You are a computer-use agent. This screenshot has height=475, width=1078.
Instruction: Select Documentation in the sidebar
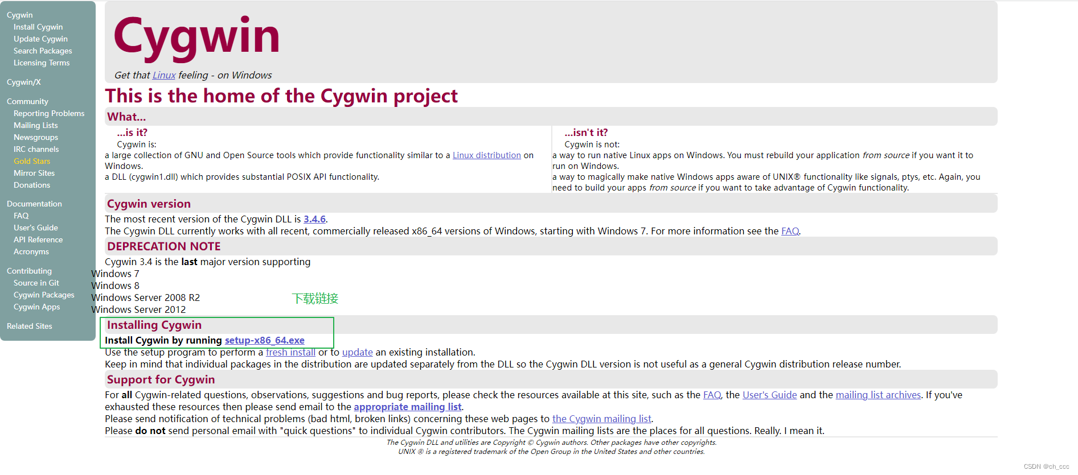point(34,204)
